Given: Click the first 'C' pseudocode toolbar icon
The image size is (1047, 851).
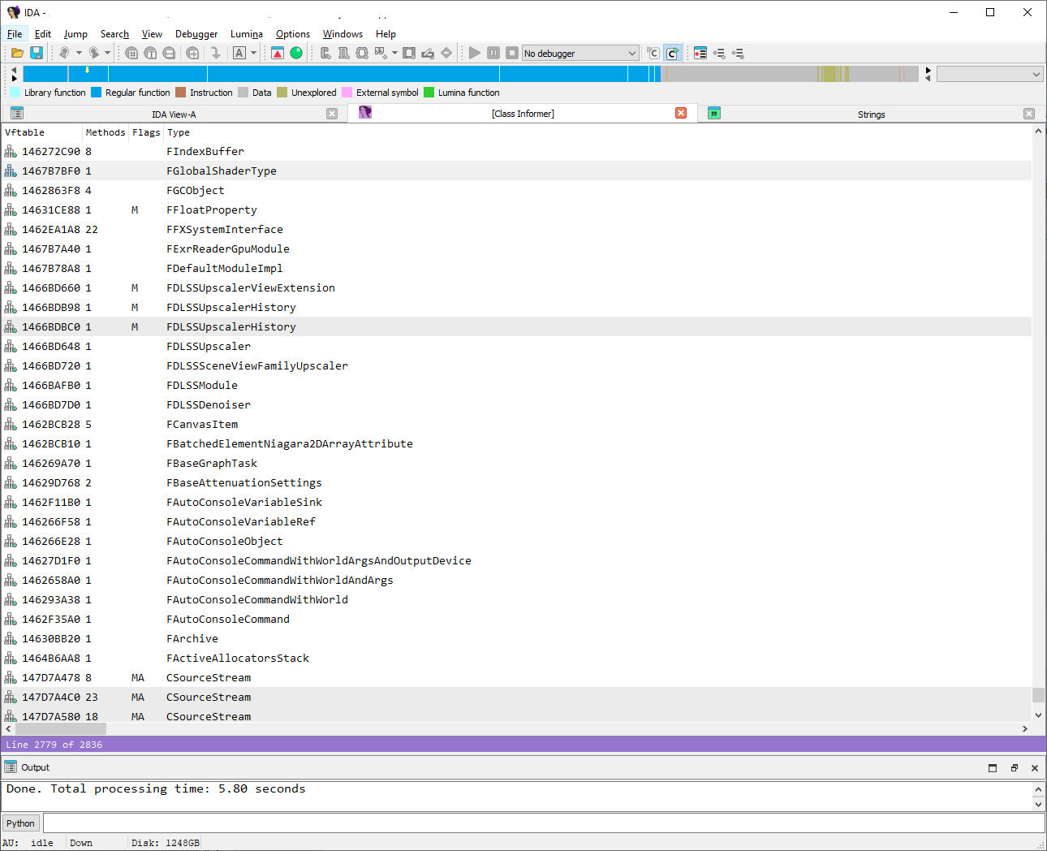Looking at the screenshot, I should tap(653, 53).
